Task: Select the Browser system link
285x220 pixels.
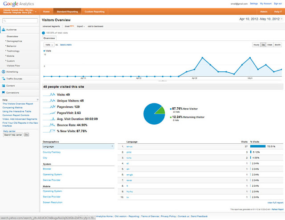Action: pyautogui.click(x=47, y=169)
